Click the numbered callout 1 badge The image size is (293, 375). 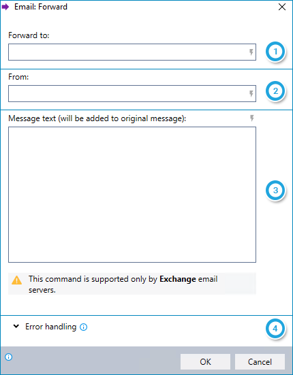pos(275,52)
